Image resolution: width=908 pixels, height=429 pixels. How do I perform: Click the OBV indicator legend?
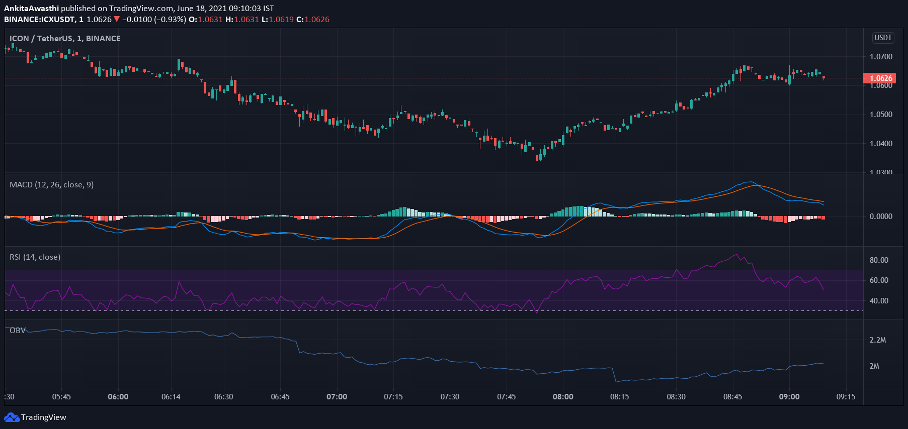pos(18,331)
